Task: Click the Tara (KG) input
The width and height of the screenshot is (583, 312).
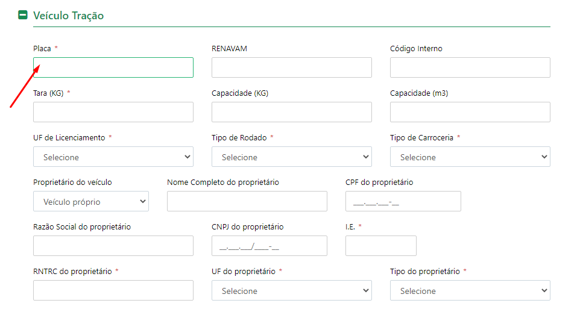Action: pyautogui.click(x=113, y=112)
